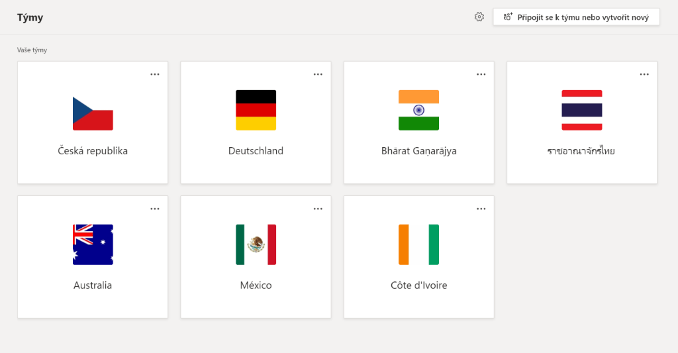Image resolution: width=678 pixels, height=353 pixels.
Task: Click Připojit se k týmu nebo vytvořit nový
Action: [576, 17]
